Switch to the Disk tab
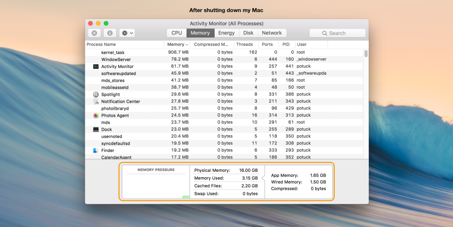 tap(248, 33)
